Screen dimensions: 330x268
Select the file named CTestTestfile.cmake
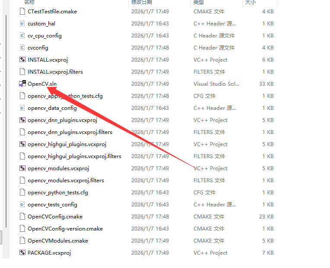point(52,12)
